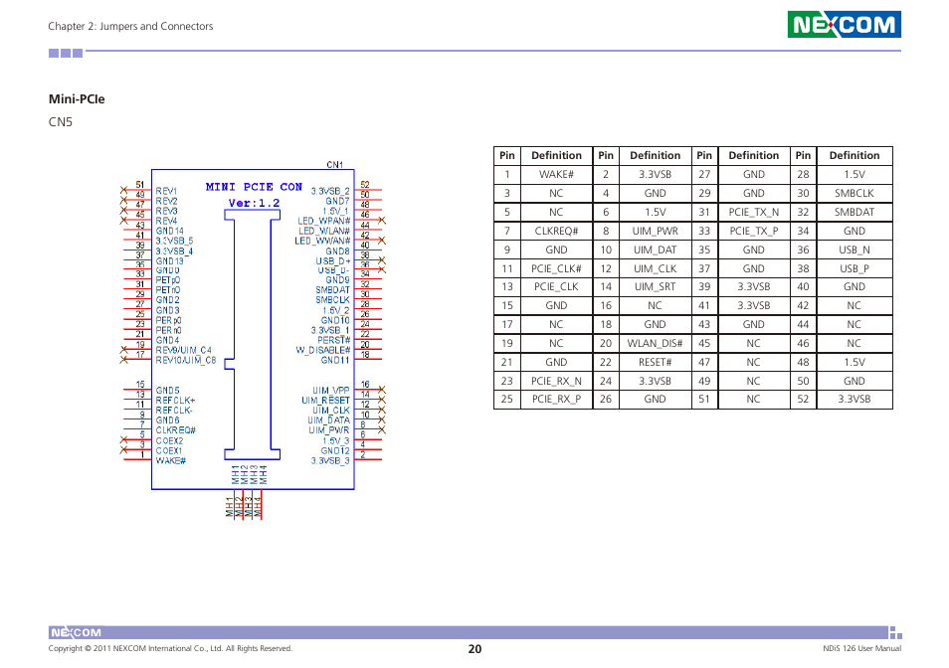Click the page number 20 in the footer

pos(475,649)
